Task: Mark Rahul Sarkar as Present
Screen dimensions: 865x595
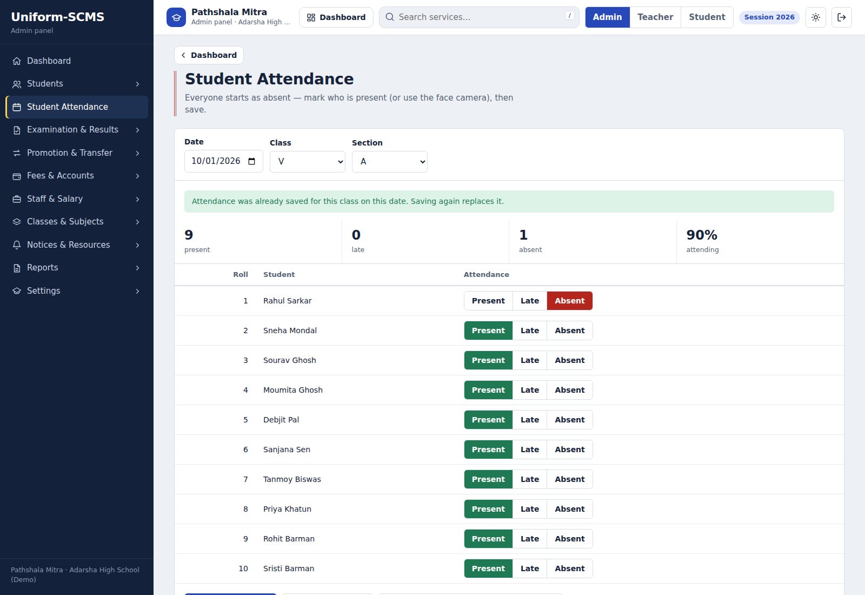Action: 488,301
